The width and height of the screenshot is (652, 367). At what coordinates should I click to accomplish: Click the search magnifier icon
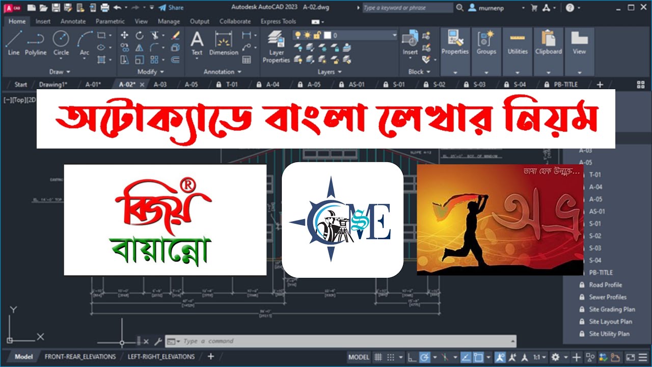pos(460,8)
